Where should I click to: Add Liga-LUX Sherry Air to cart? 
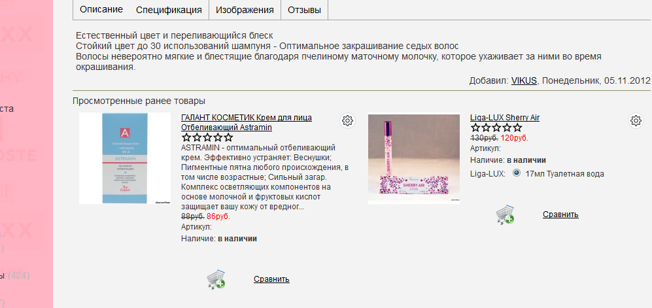click(505, 214)
